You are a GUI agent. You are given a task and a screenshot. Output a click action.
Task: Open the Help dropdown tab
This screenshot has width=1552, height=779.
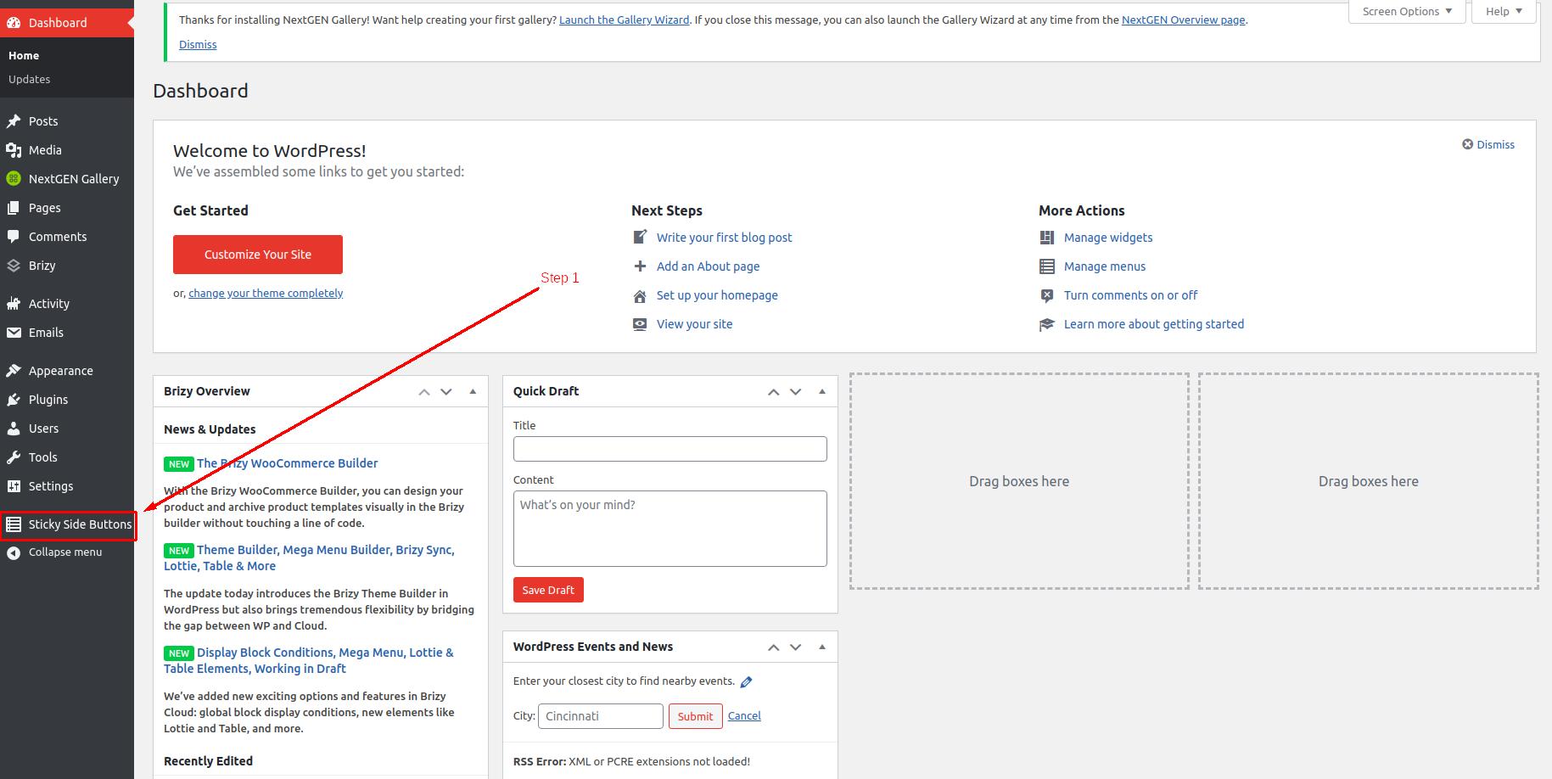click(x=1504, y=11)
